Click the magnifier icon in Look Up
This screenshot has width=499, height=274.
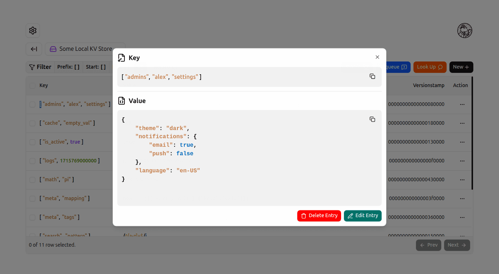click(x=440, y=67)
